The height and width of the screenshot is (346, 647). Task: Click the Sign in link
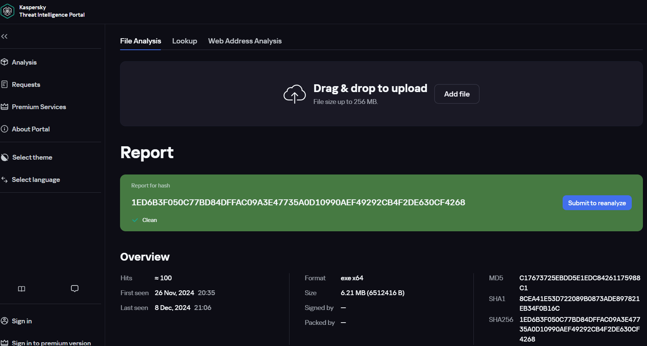(x=22, y=321)
